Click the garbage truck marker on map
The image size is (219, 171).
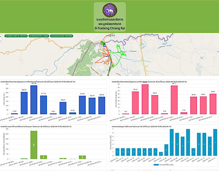click(x=103, y=43)
